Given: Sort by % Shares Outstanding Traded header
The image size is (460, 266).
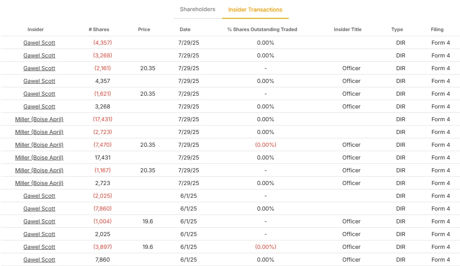Looking at the screenshot, I should pos(262,30).
